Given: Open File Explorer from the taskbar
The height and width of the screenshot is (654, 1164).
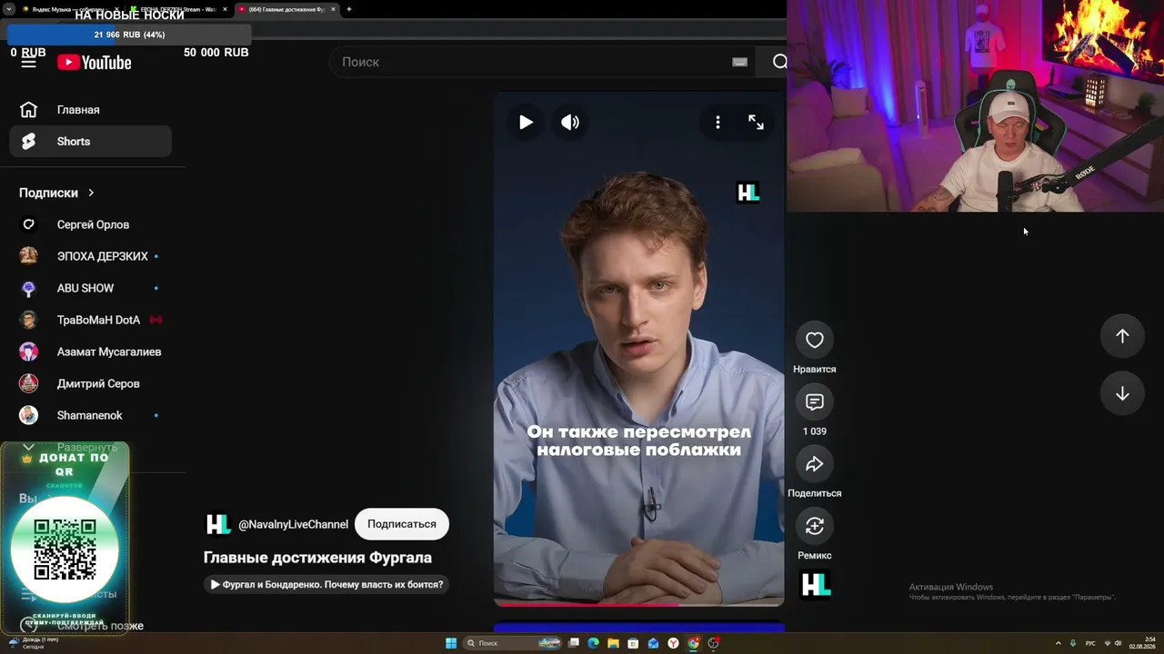Looking at the screenshot, I should [614, 643].
